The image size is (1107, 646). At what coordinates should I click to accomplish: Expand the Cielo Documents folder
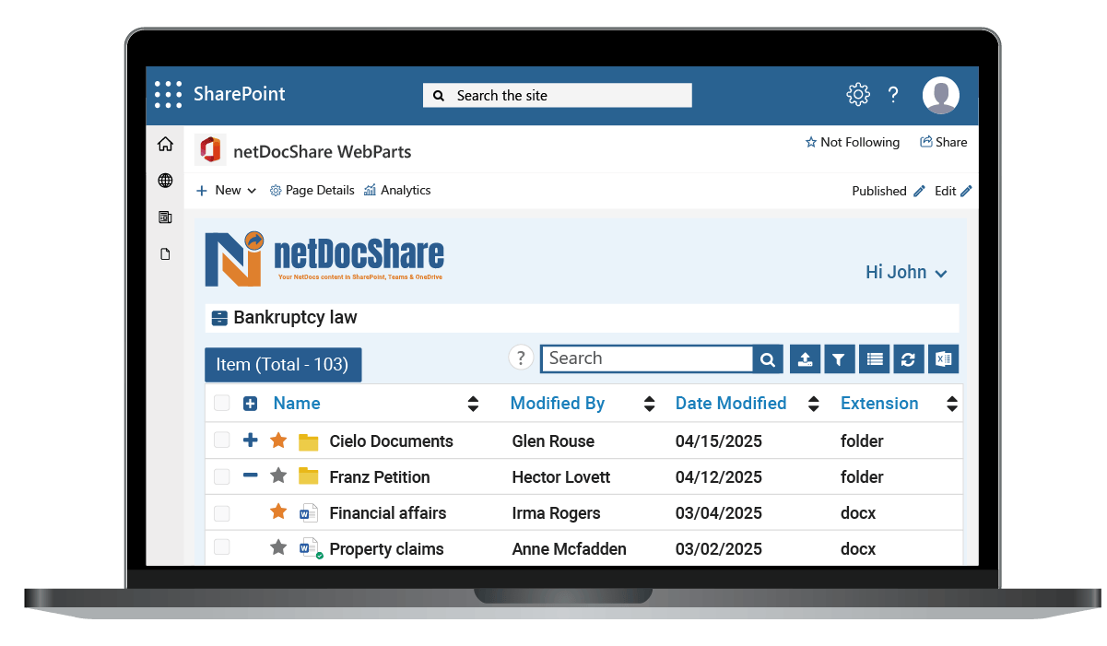(x=250, y=440)
